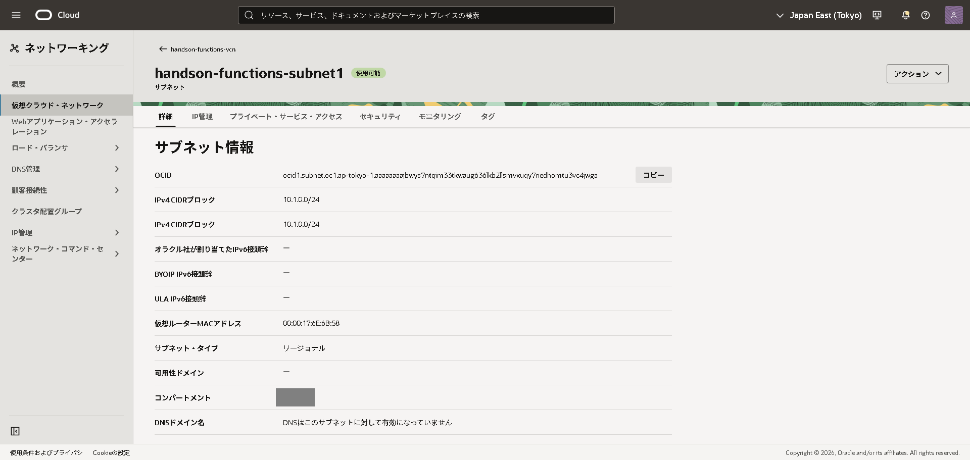Click the オラクル社が割り当てたIPv6接頭辞 label
This screenshot has width=970, height=460.
pyautogui.click(x=211, y=249)
